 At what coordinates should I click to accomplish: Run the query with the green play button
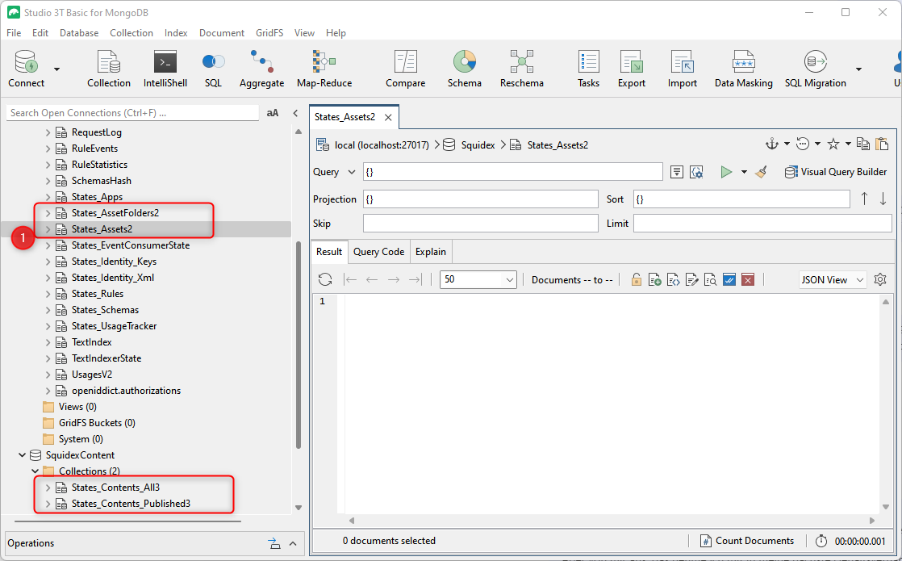726,172
